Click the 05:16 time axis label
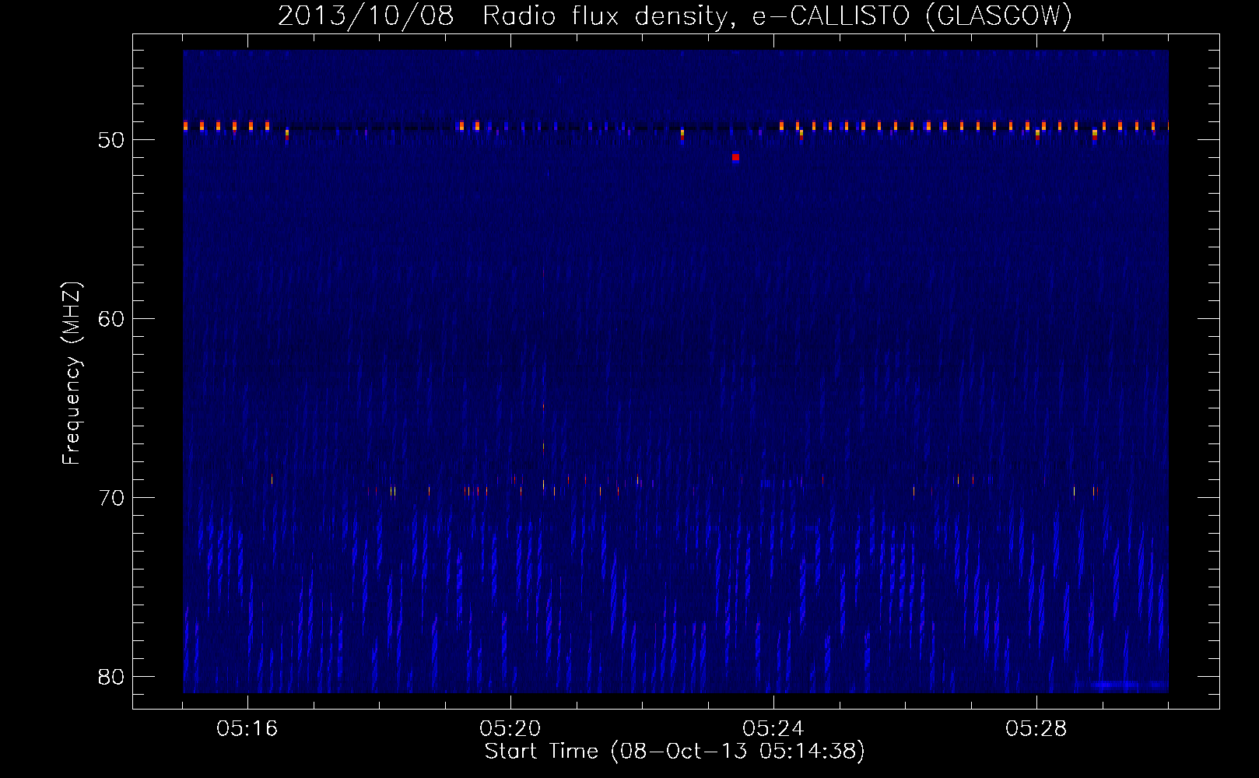1259x778 pixels. coord(247,729)
